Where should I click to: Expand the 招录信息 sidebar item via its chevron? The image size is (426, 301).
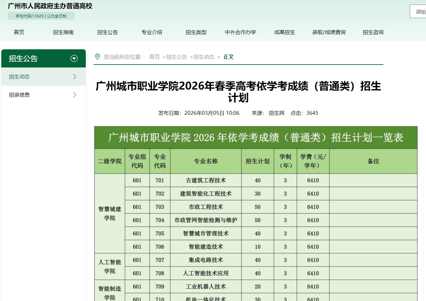tap(75, 94)
